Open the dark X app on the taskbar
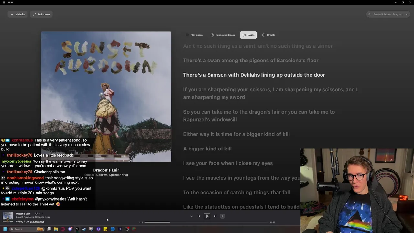The height and width of the screenshot is (233, 414). [x=120, y=229]
